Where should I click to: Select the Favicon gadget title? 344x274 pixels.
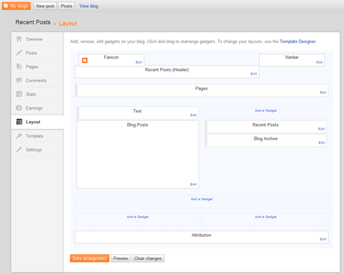click(x=111, y=57)
